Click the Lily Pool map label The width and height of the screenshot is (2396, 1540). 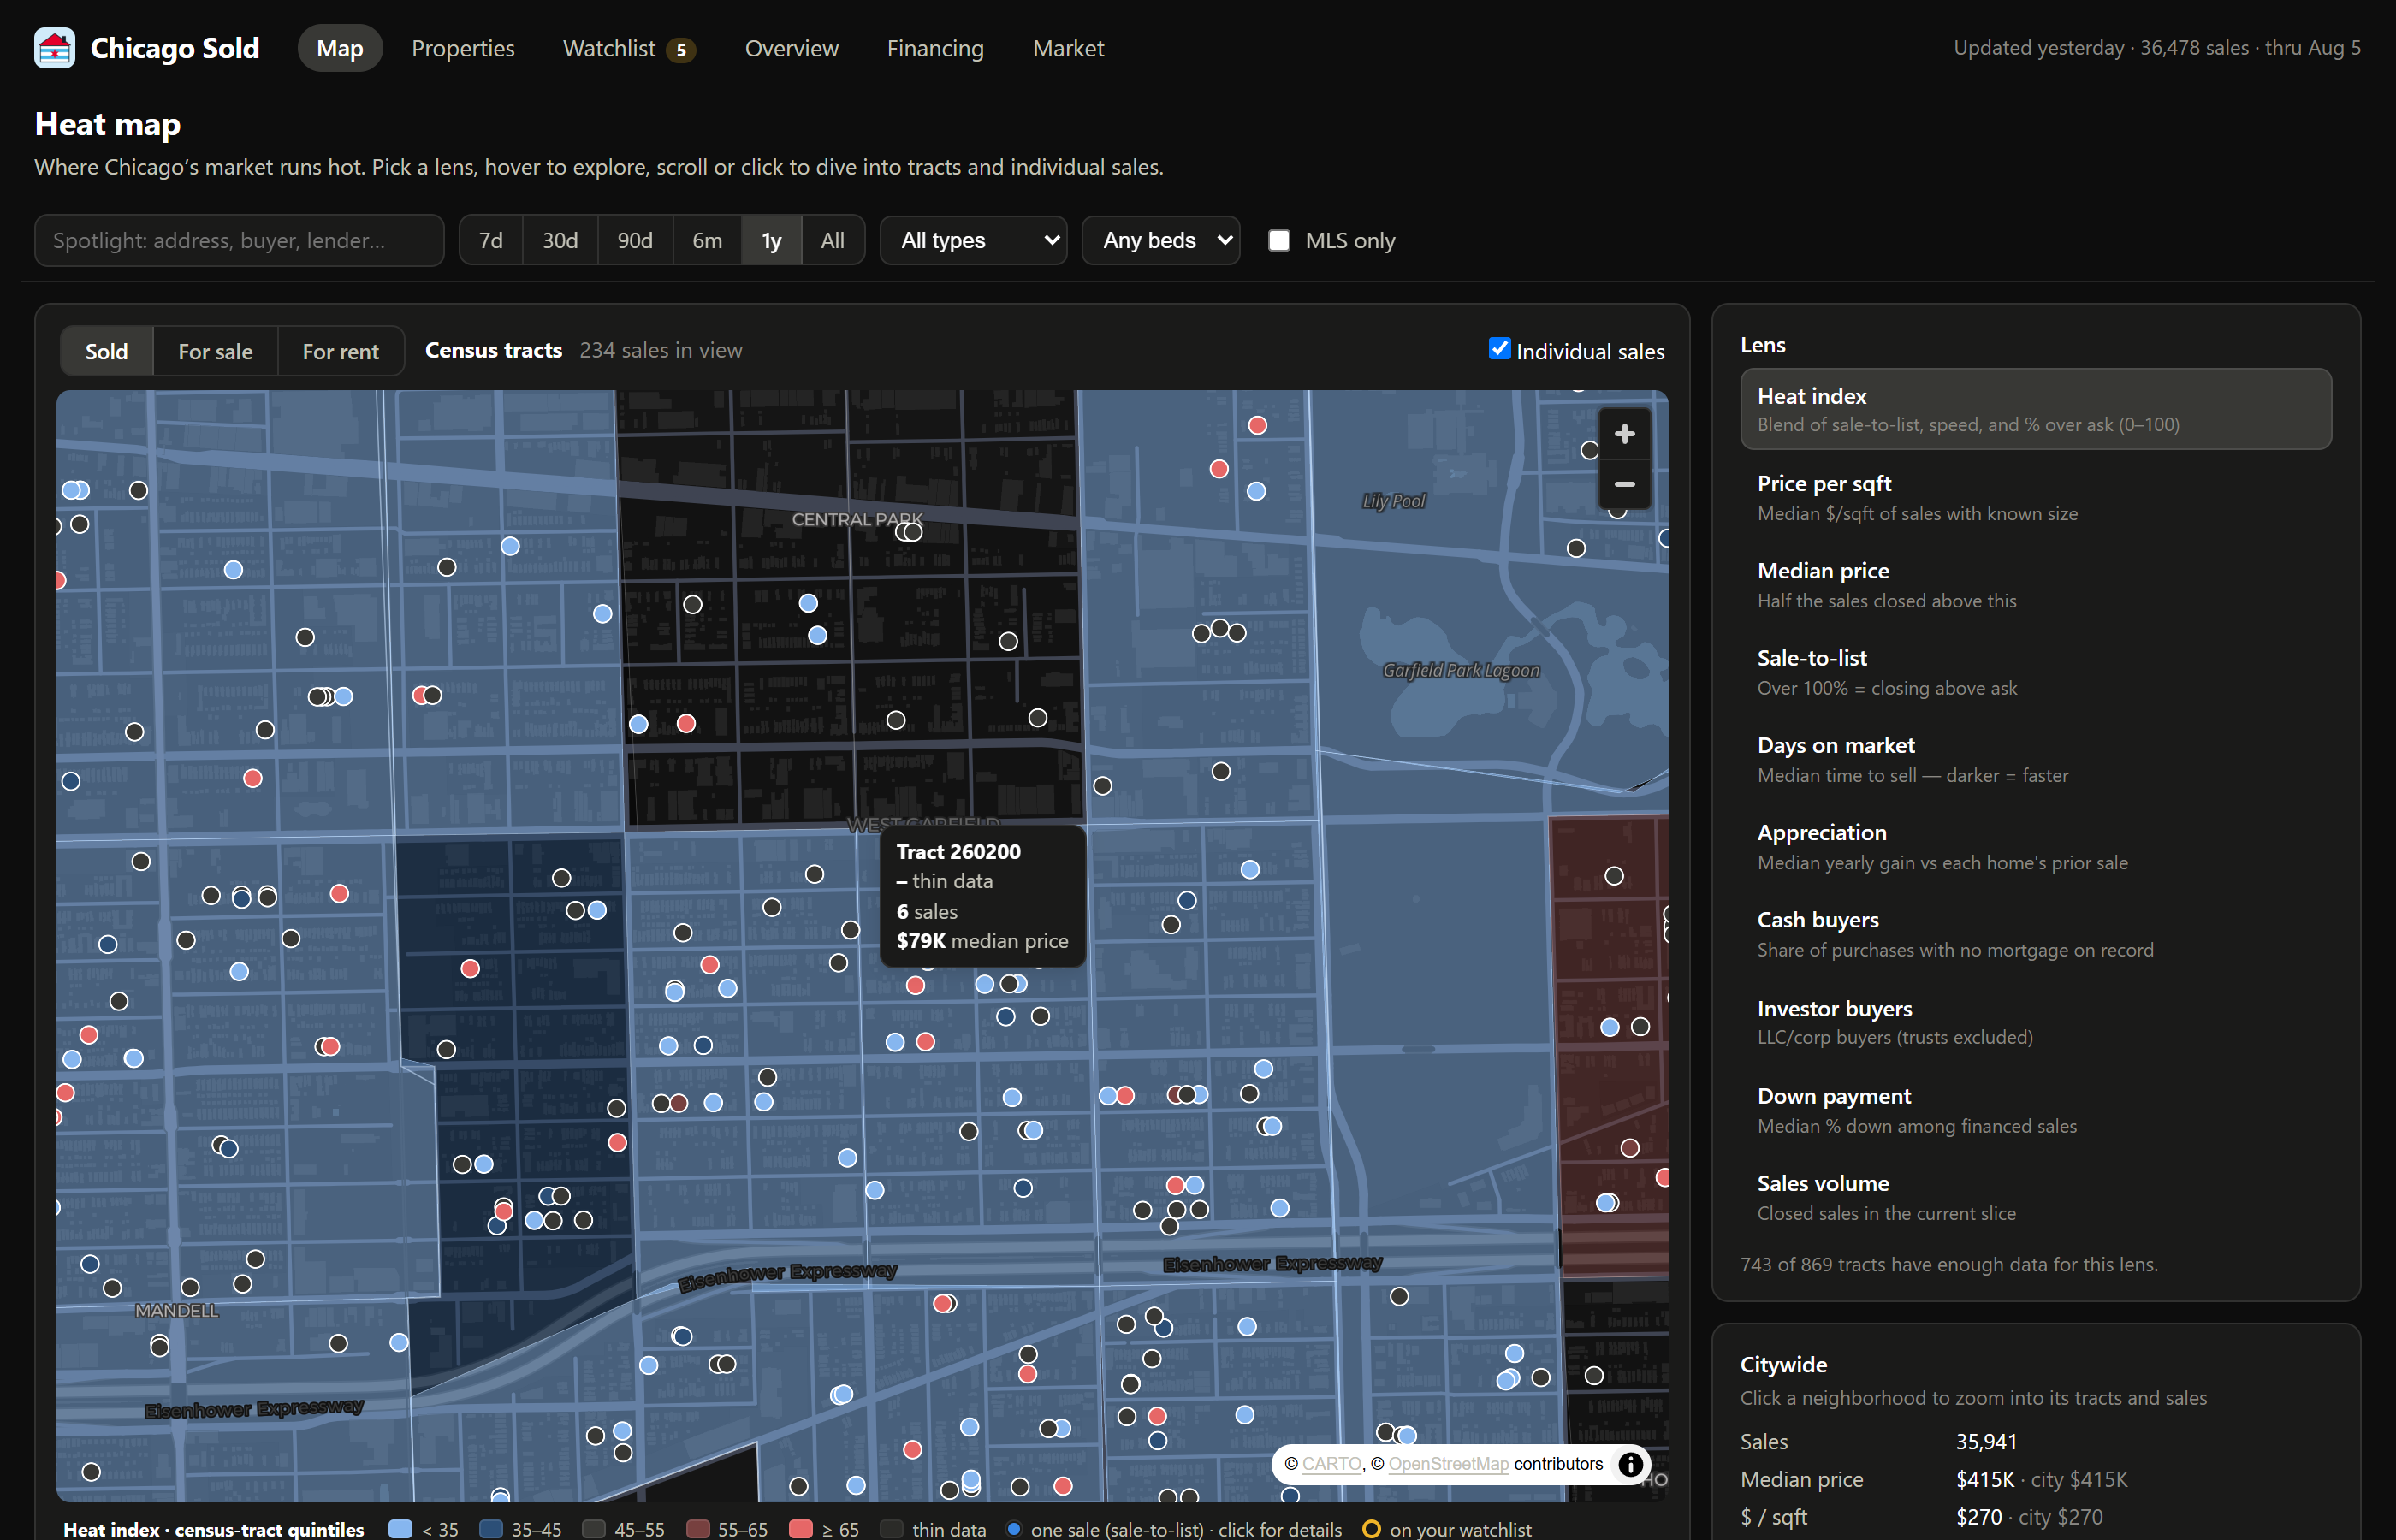click(1394, 501)
